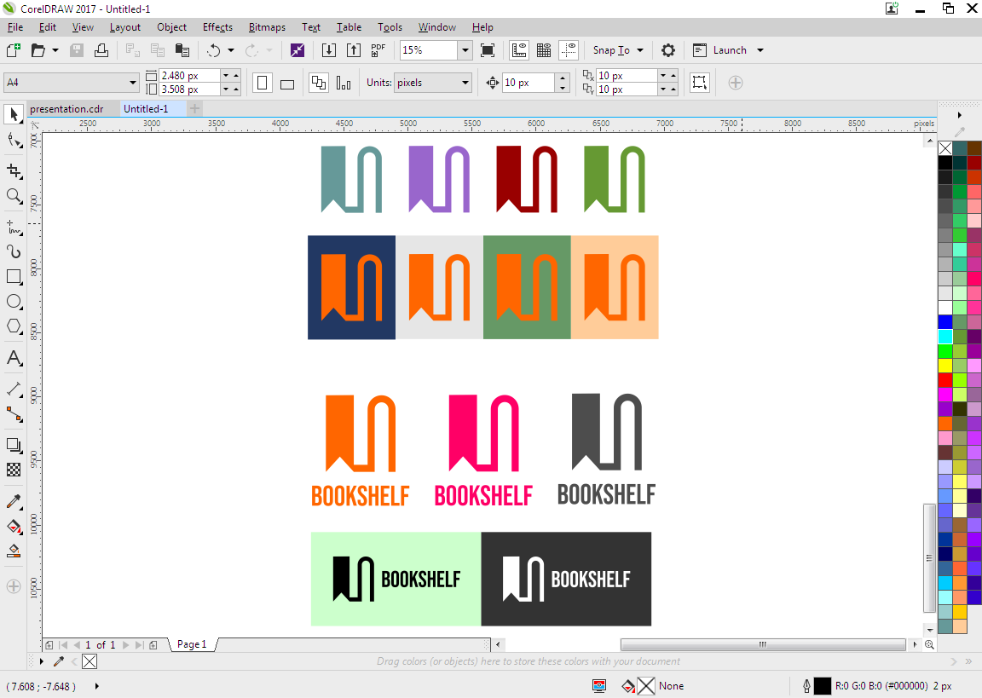Select the Crop tool

[x=14, y=171]
